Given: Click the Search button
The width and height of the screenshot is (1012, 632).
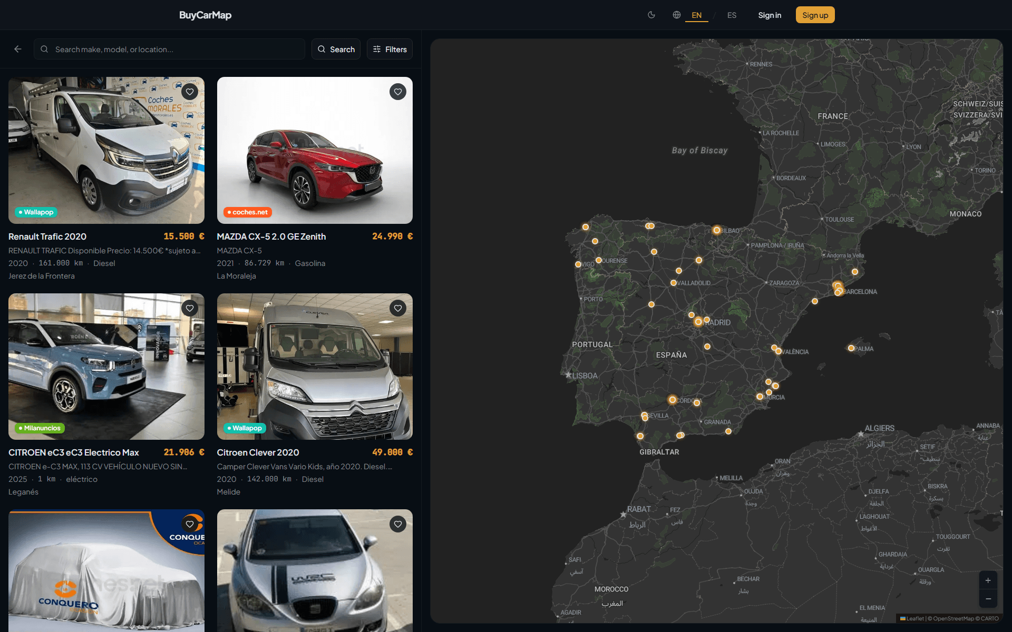Looking at the screenshot, I should point(336,49).
